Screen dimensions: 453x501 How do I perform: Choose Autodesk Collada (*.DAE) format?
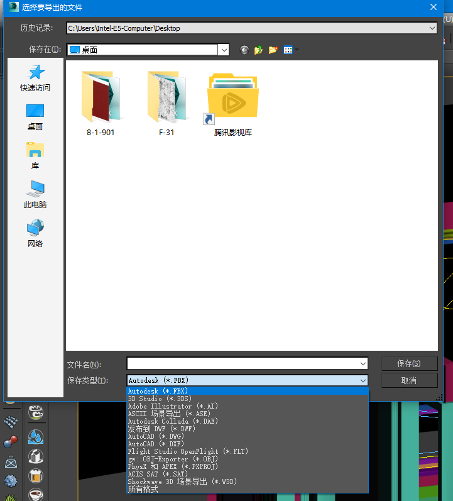tap(248, 421)
